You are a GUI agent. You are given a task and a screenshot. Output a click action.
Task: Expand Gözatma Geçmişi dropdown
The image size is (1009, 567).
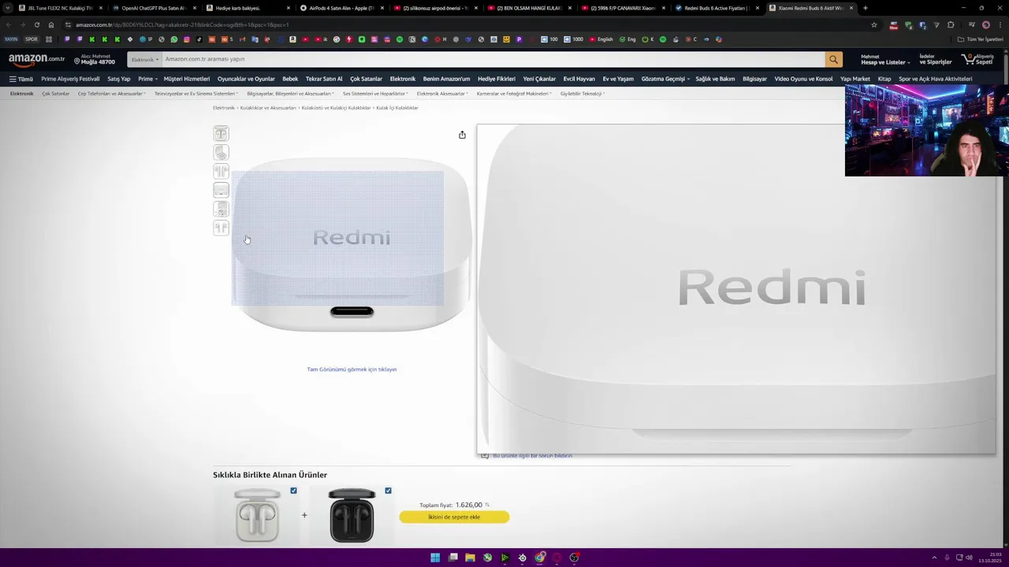[x=665, y=79]
